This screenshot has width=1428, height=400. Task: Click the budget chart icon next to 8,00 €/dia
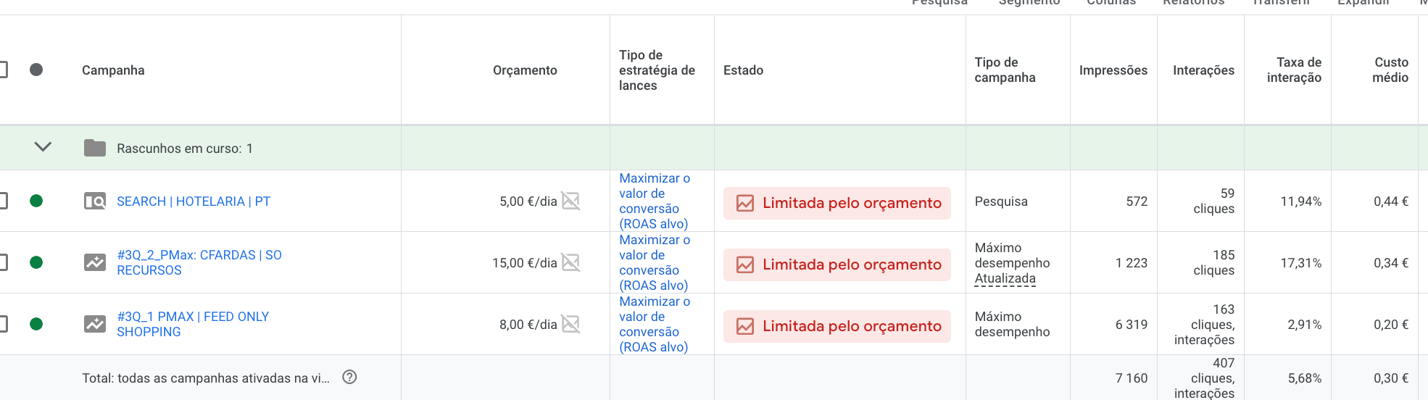(x=571, y=325)
